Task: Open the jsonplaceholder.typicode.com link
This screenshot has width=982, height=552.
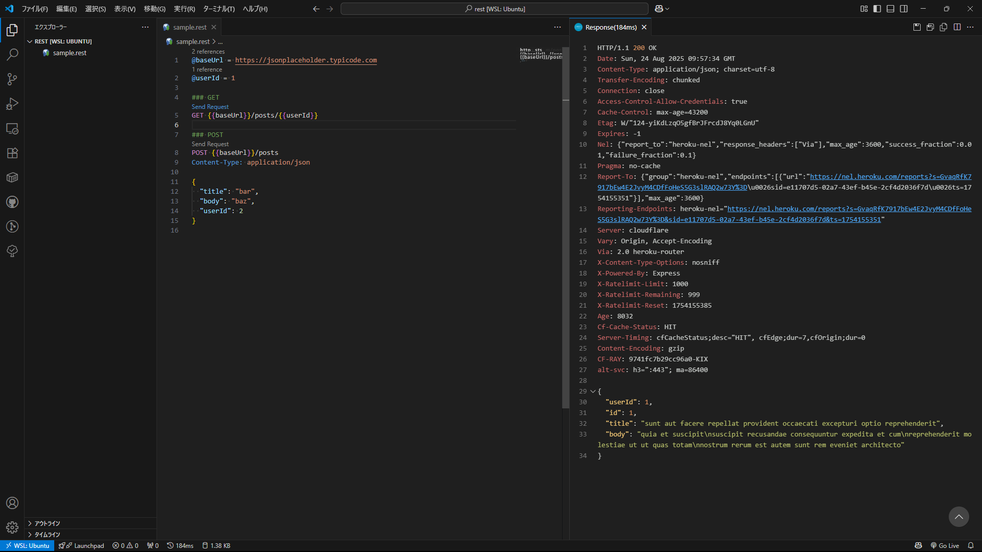Action: click(306, 60)
